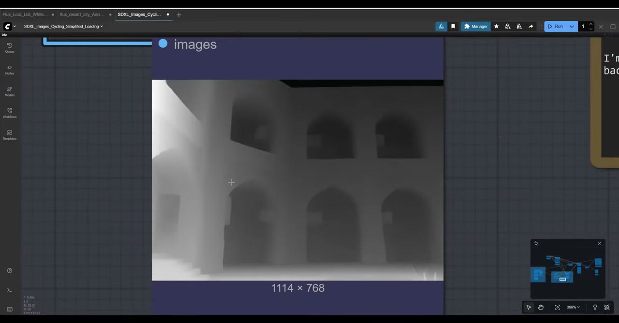Open the Models library panel
Image resolution: width=619 pixels, height=323 pixels.
10,91
